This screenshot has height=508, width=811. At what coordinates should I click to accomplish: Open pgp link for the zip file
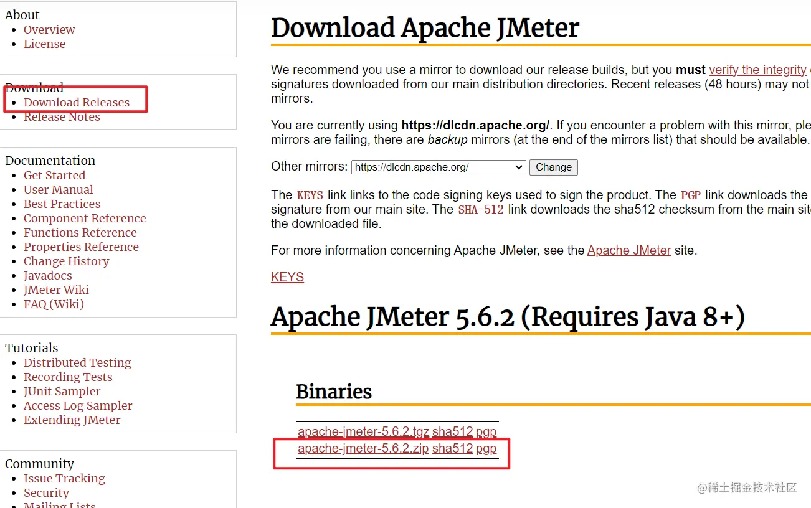486,449
